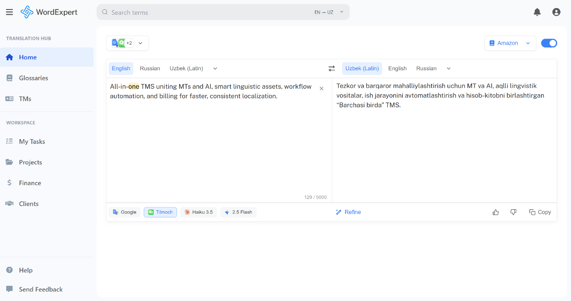
Task: Open Glossaries from the sidebar
Action: (33, 77)
